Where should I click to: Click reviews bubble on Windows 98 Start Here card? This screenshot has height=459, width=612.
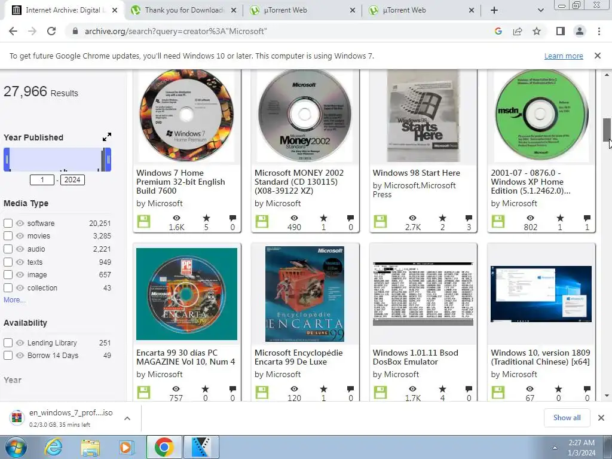click(469, 218)
